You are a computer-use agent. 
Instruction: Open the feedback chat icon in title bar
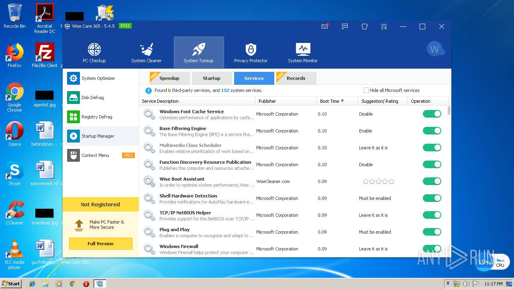tap(345, 26)
